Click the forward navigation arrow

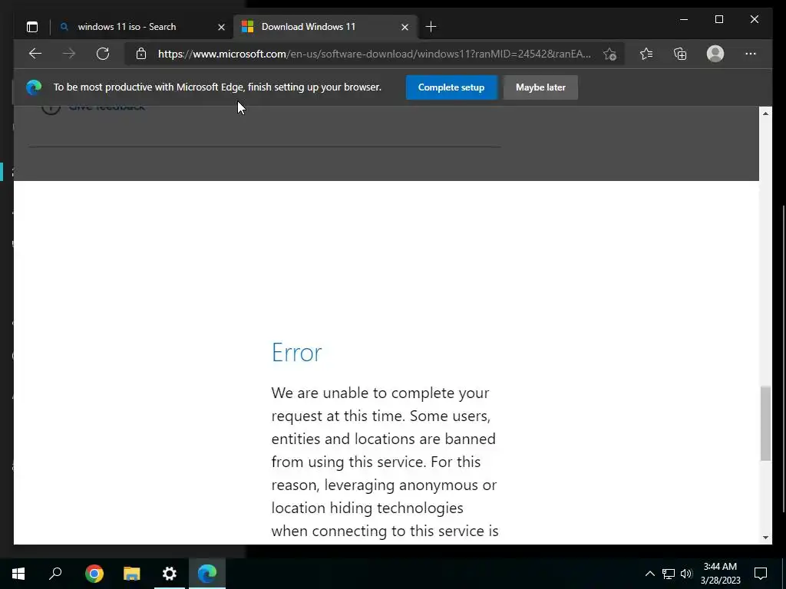pyautogui.click(x=69, y=54)
